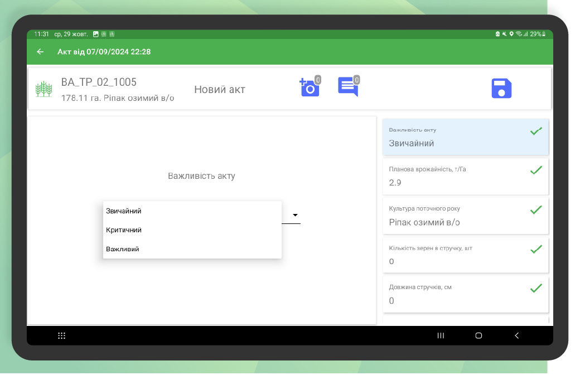Open the app drawer grid icon

click(62, 335)
